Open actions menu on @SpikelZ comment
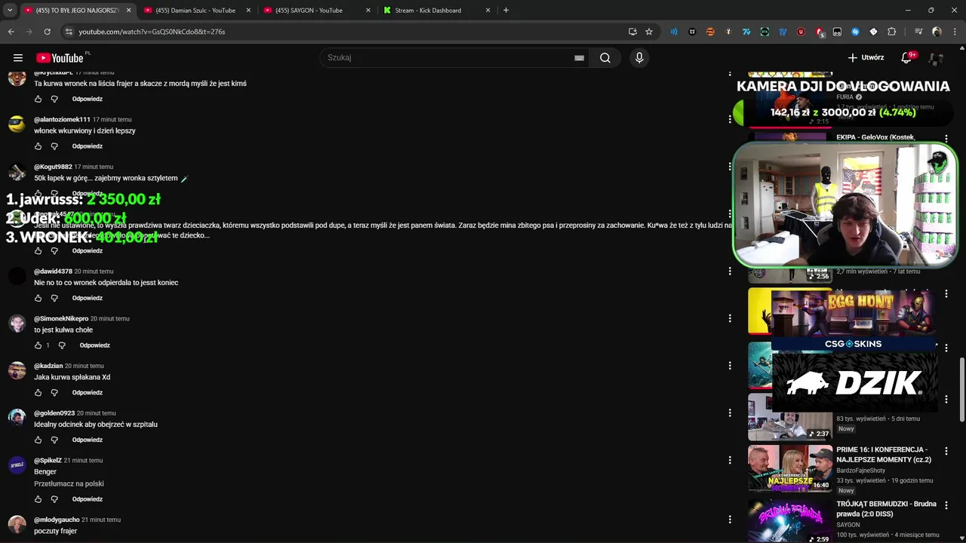Image resolution: width=966 pixels, height=543 pixels. point(730,460)
